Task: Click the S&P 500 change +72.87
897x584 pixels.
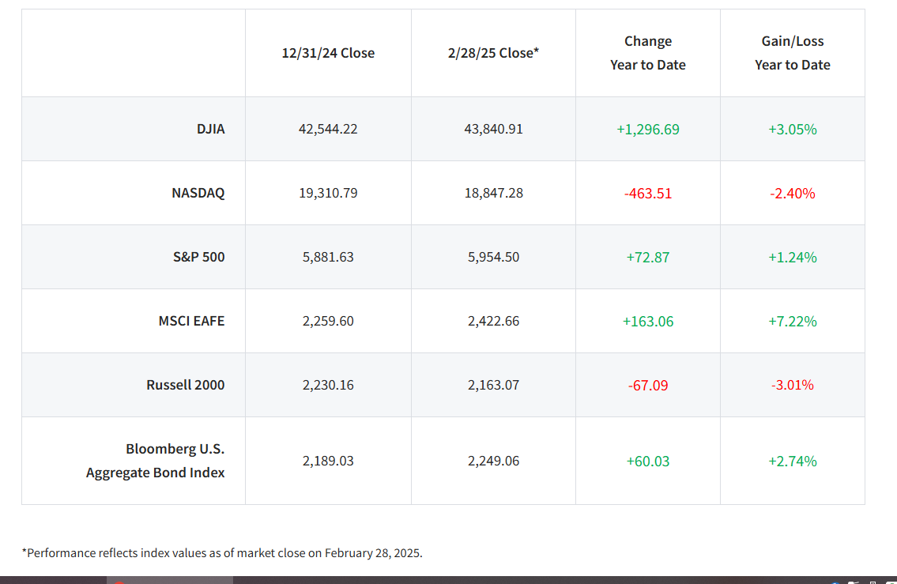Action: (x=647, y=258)
